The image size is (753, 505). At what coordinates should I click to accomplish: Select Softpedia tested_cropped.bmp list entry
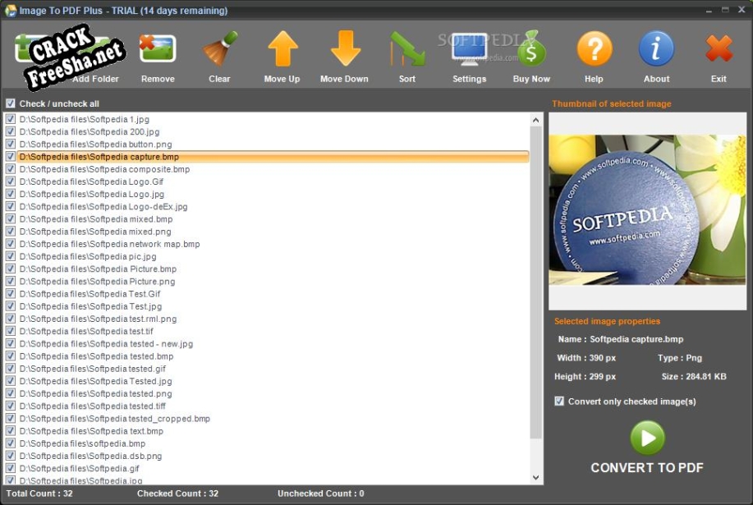(114, 419)
